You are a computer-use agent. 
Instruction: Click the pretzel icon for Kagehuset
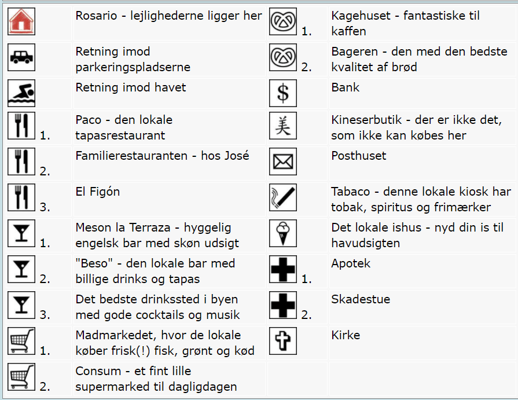point(283,21)
